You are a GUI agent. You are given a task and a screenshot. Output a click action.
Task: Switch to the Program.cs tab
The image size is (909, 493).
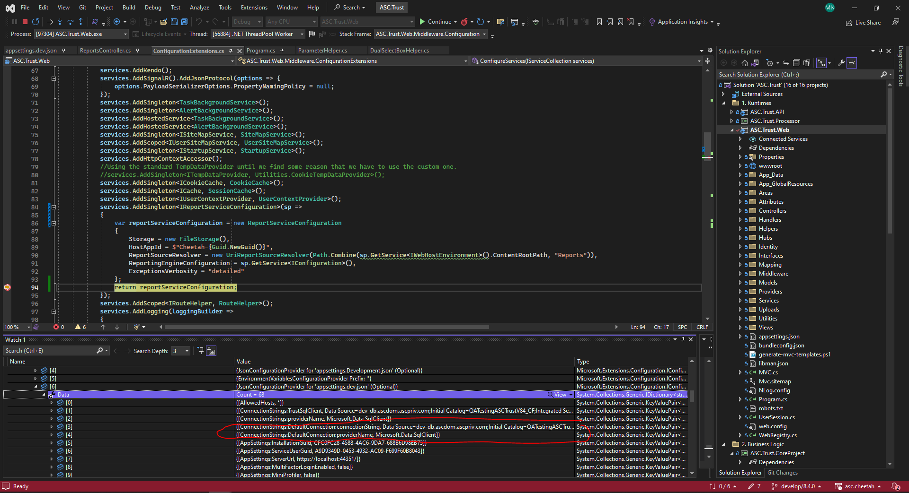[x=260, y=51]
